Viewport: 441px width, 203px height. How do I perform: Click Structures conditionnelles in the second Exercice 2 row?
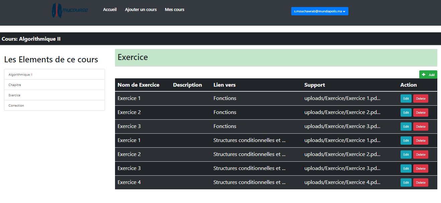249,154
